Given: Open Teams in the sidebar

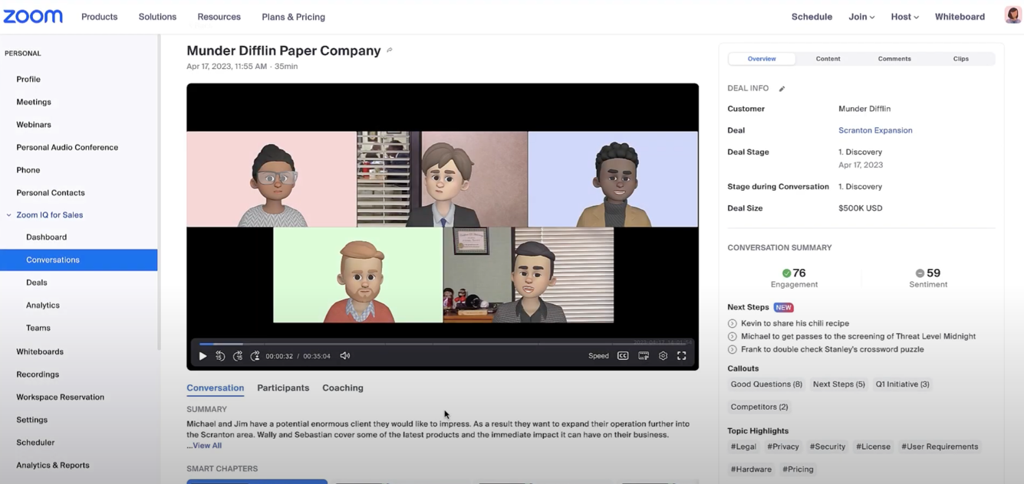Looking at the screenshot, I should (38, 328).
